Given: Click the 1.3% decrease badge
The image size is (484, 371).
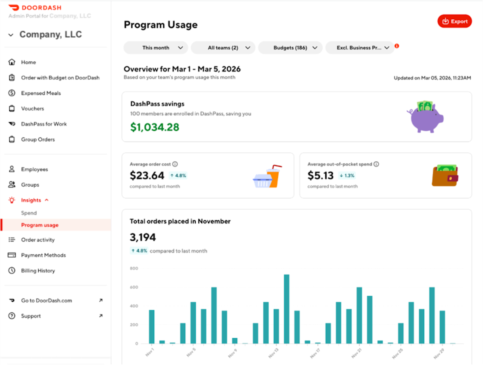Looking at the screenshot, I should pyautogui.click(x=347, y=175).
